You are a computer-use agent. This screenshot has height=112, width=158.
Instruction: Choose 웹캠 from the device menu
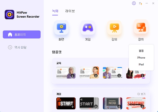141,51
